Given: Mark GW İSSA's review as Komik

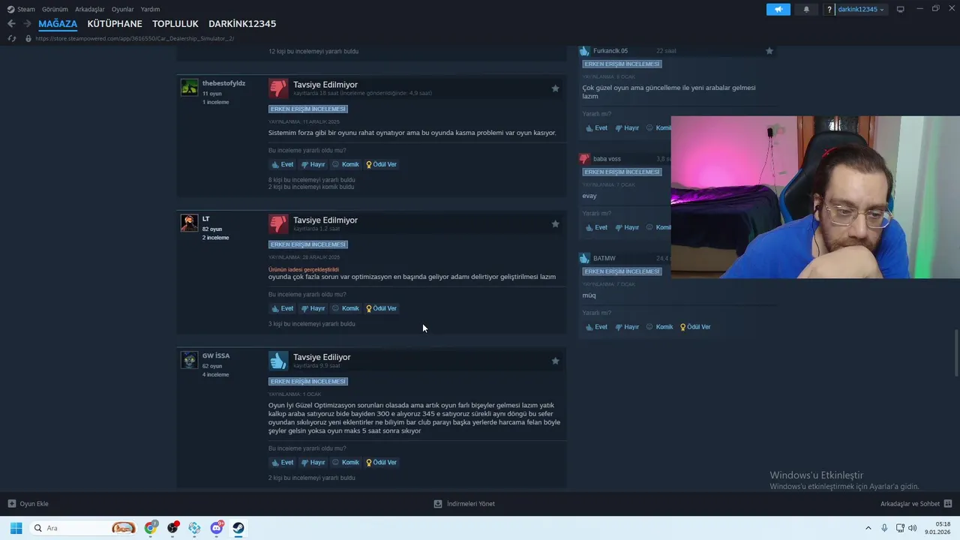Looking at the screenshot, I should pyautogui.click(x=346, y=463).
